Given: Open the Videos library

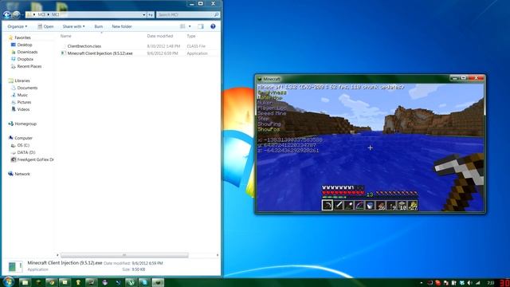Looking at the screenshot, I should (23, 109).
